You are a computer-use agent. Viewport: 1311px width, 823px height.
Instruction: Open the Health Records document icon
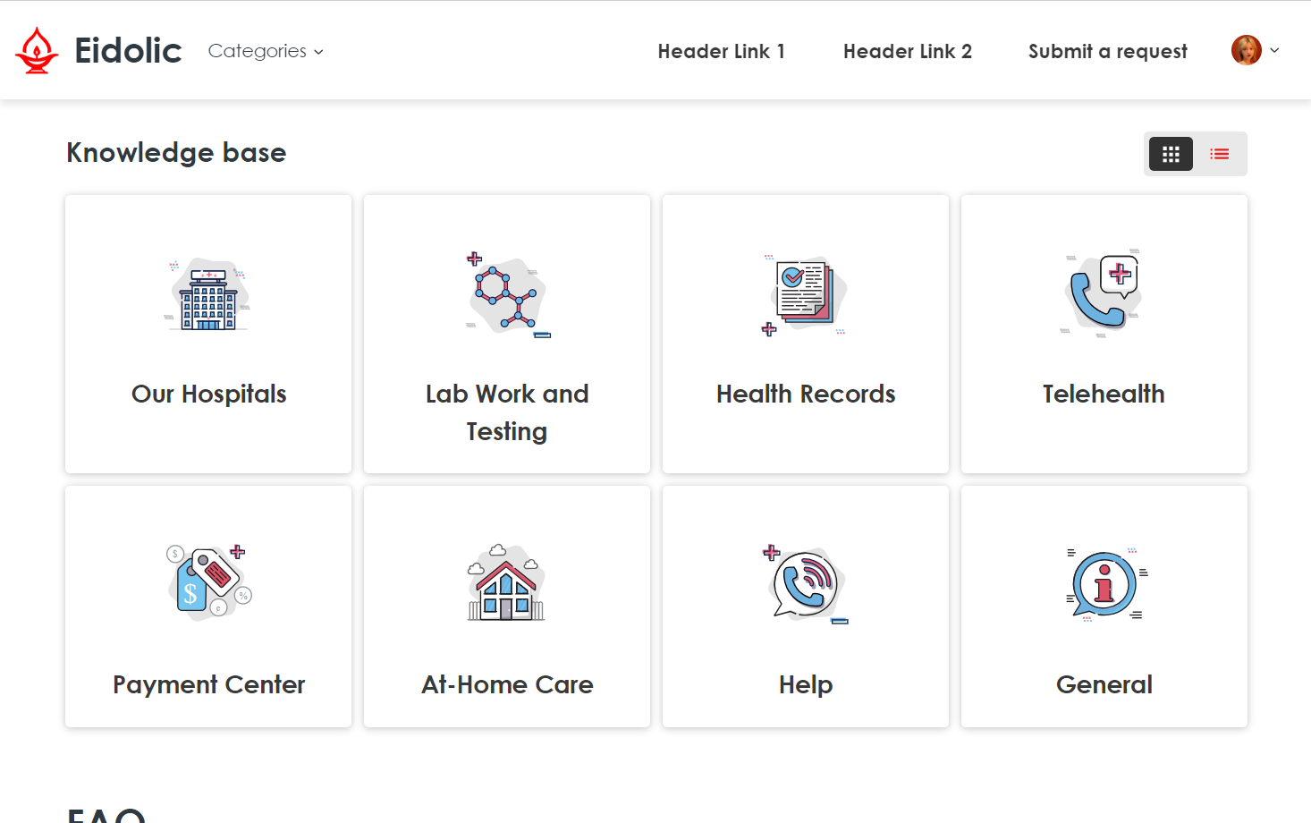coord(805,294)
